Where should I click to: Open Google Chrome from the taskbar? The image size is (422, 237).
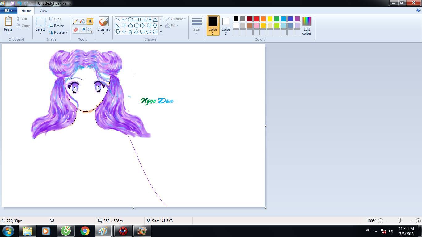pyautogui.click(x=85, y=231)
